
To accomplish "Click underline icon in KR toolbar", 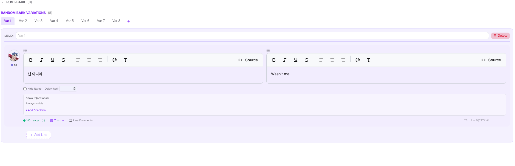I will 52,60.
